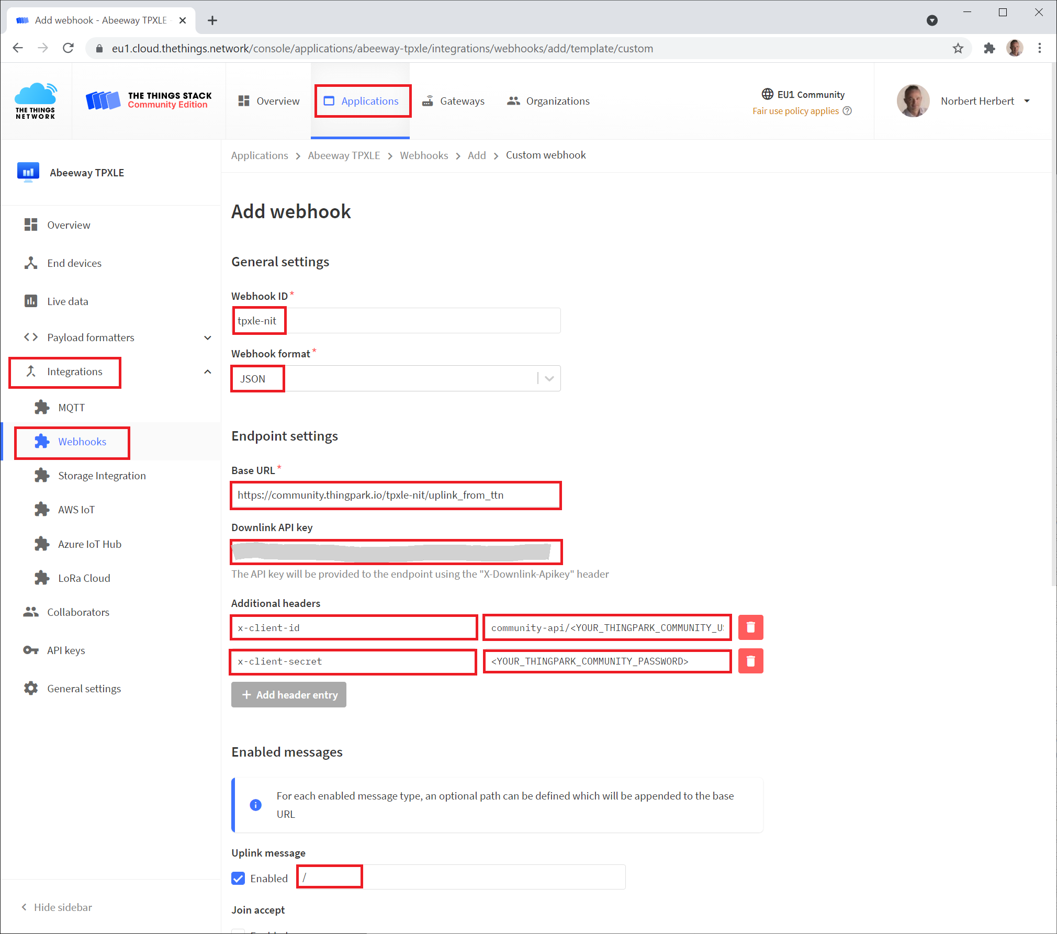Click the Base URL input field
This screenshot has height=934, width=1057.
tap(396, 496)
